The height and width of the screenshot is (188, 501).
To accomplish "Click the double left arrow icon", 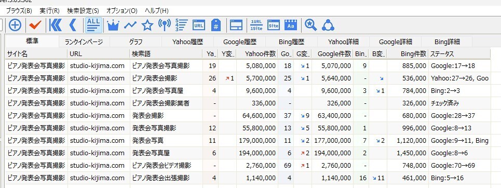I will 56,25.
